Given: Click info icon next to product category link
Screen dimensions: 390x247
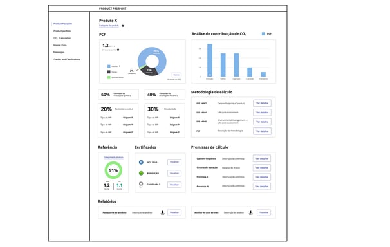Looking at the screenshot, I should click(x=123, y=26).
